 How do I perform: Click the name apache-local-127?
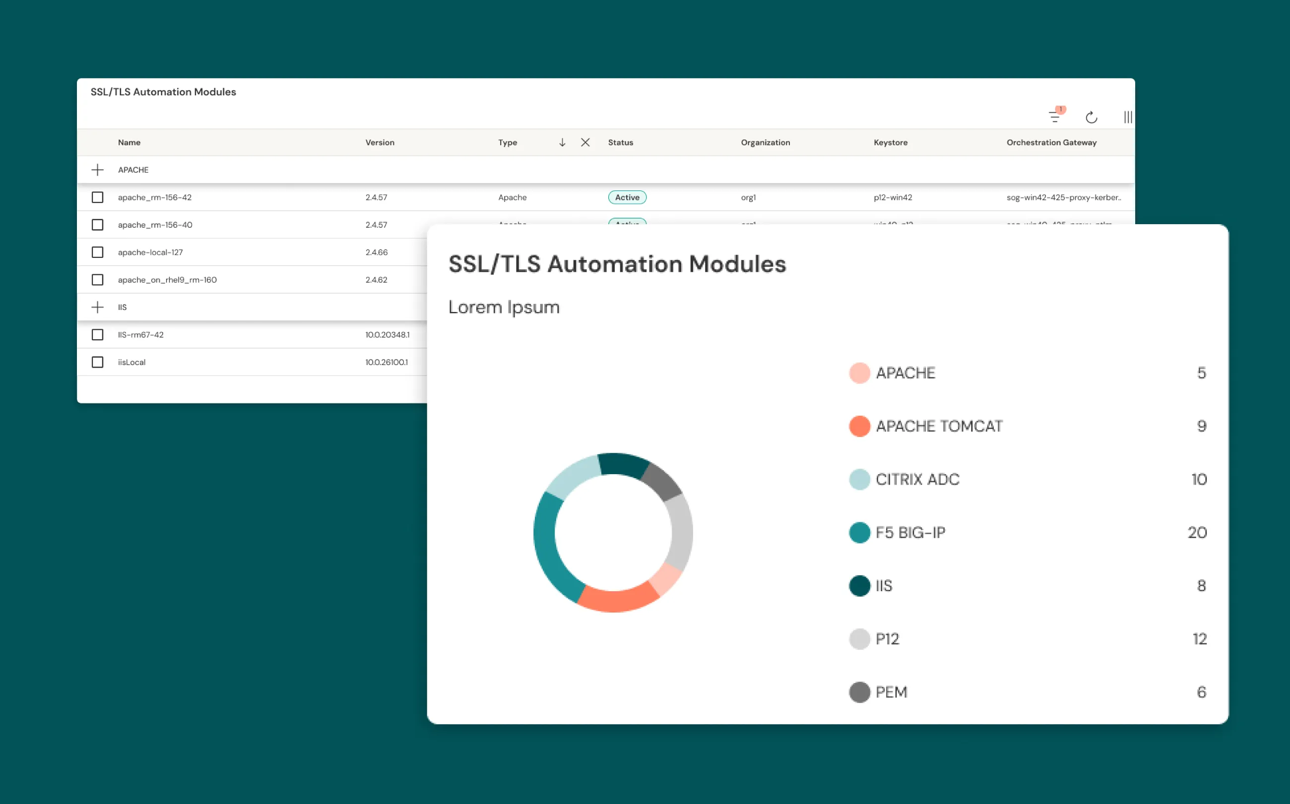tap(150, 252)
